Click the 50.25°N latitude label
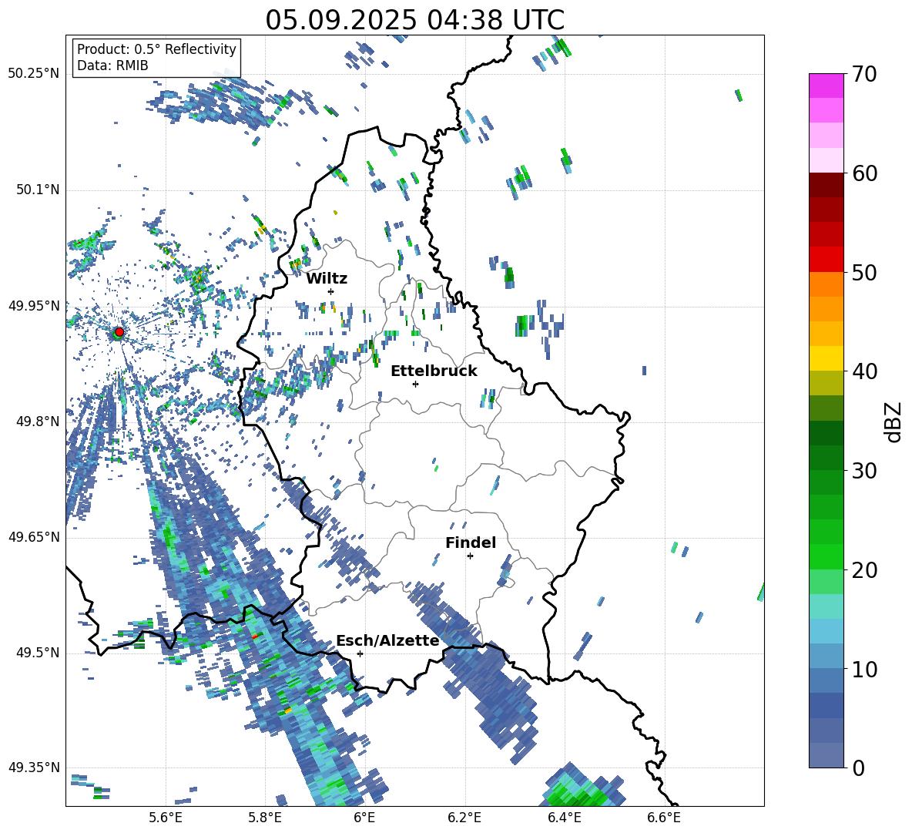The image size is (912, 833). pyautogui.click(x=34, y=74)
